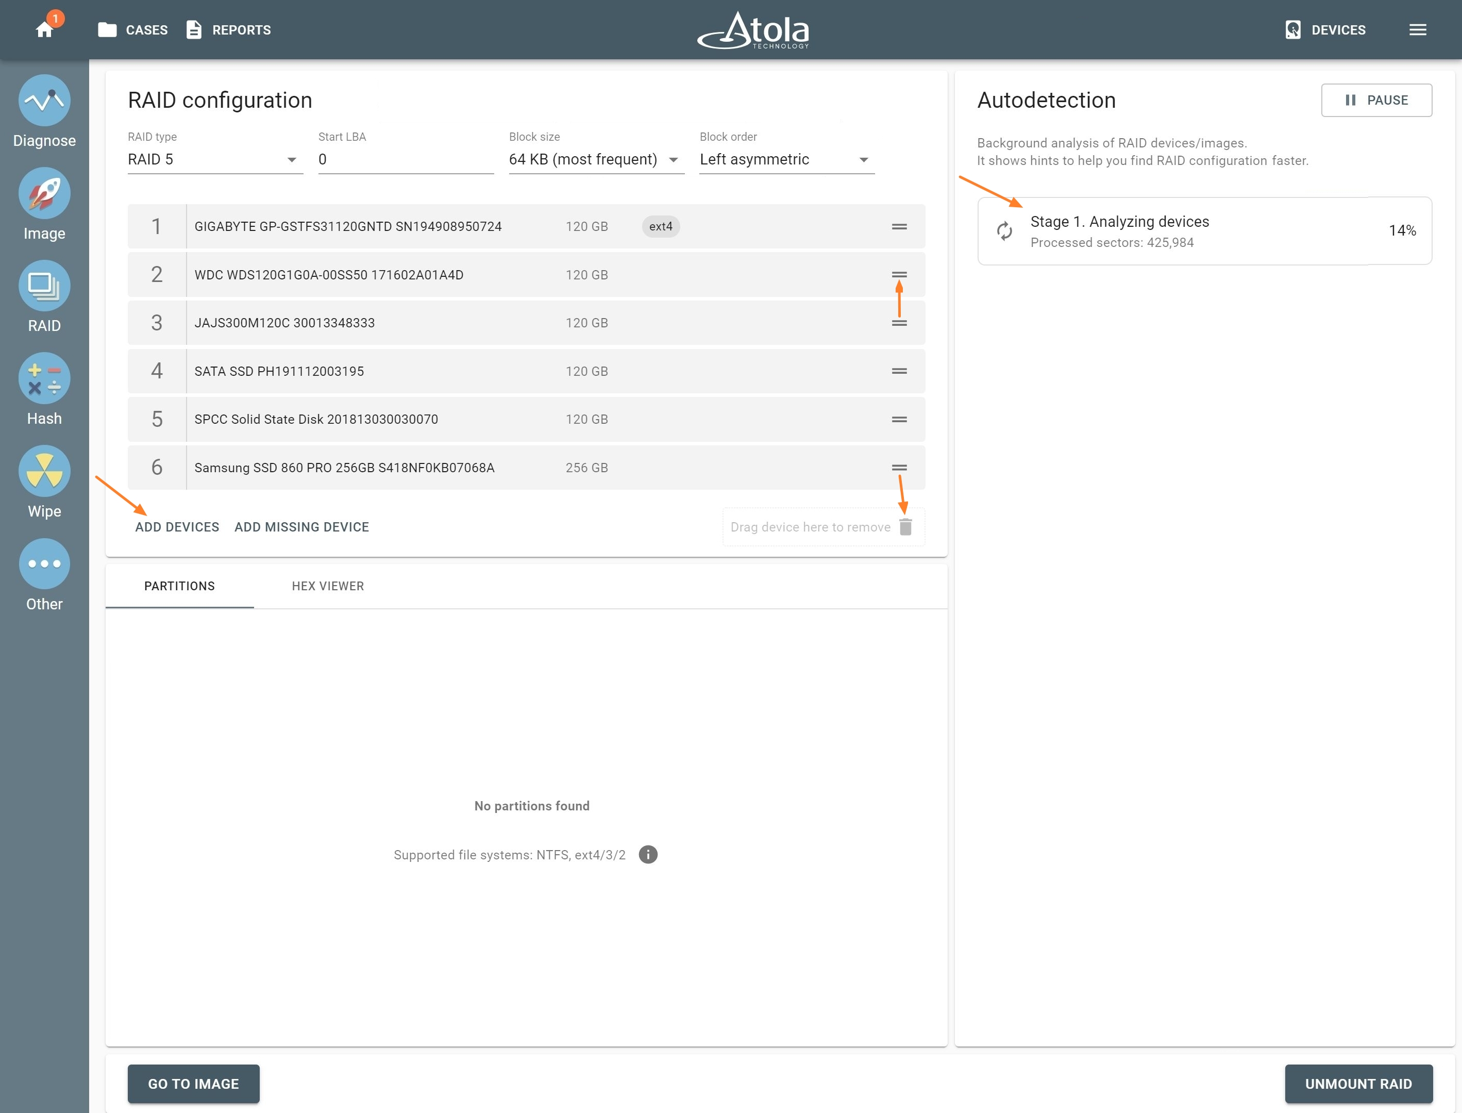Click the Stage 1 Analyzing devices progress card
This screenshot has width=1462, height=1113.
(1204, 231)
